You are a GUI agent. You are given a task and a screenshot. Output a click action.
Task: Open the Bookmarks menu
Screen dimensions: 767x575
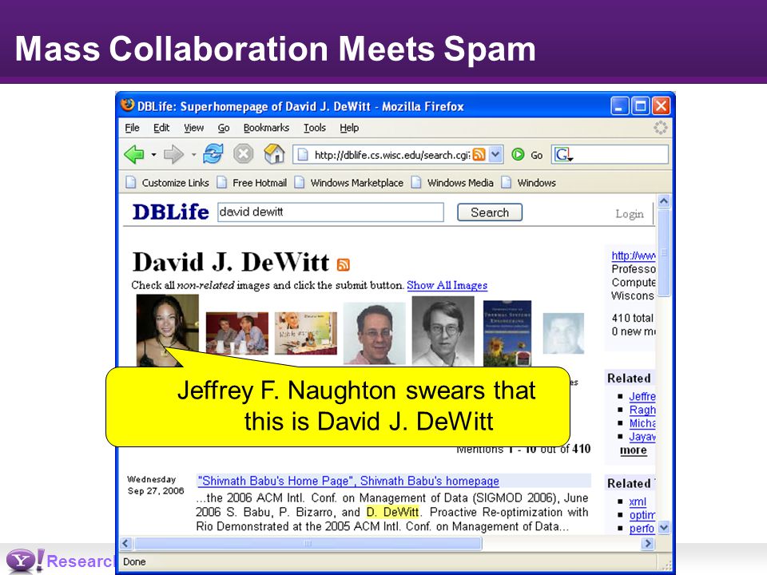pyautogui.click(x=266, y=128)
